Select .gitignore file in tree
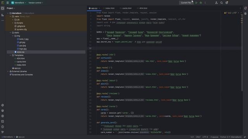Viewport: 248px width, 139px height. coord(20,26)
